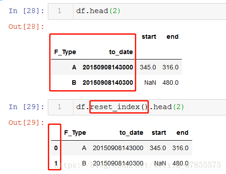Click the B cell in Out[29] row 1
This screenshot has height=174, width=226.
tap(84, 163)
